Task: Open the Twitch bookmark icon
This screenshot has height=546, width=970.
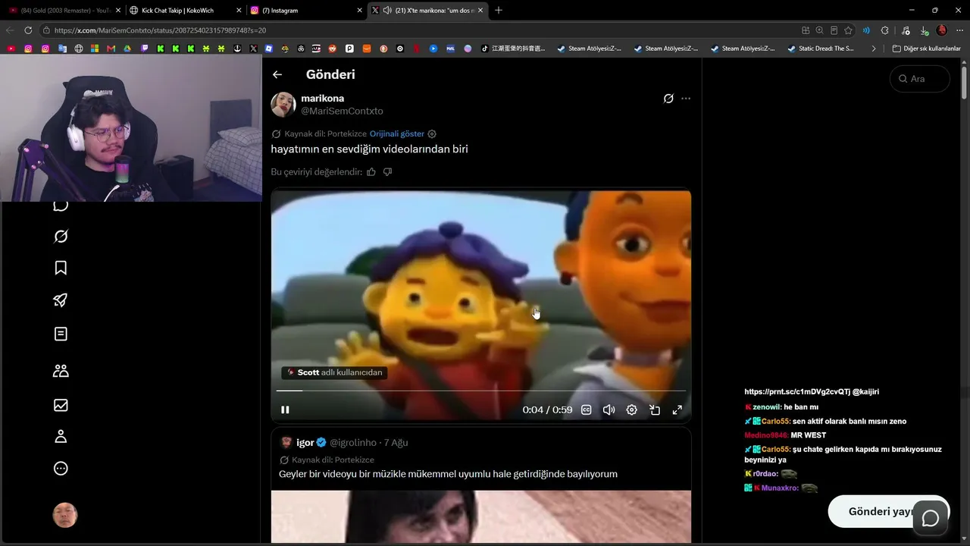Action: click(145, 49)
